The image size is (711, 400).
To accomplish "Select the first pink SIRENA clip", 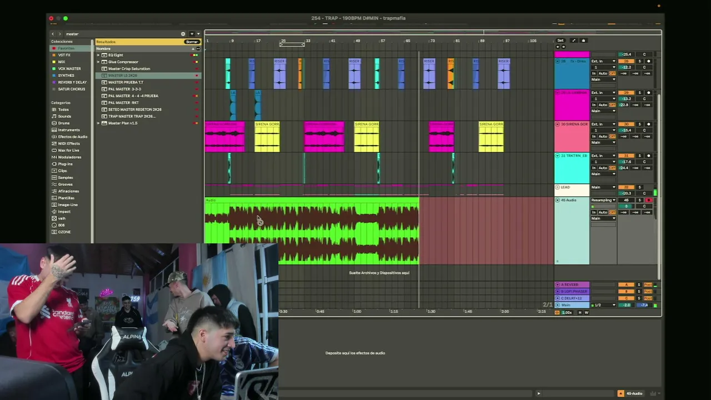I will pos(225,137).
